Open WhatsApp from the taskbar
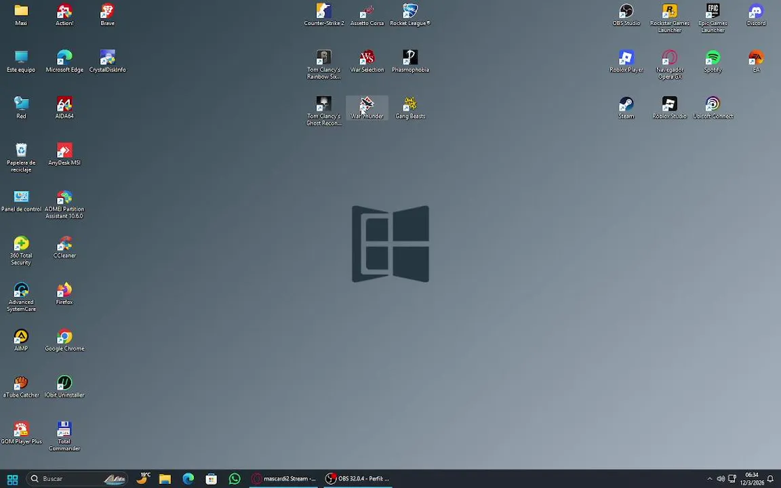Image resolution: width=781 pixels, height=488 pixels. point(235,479)
